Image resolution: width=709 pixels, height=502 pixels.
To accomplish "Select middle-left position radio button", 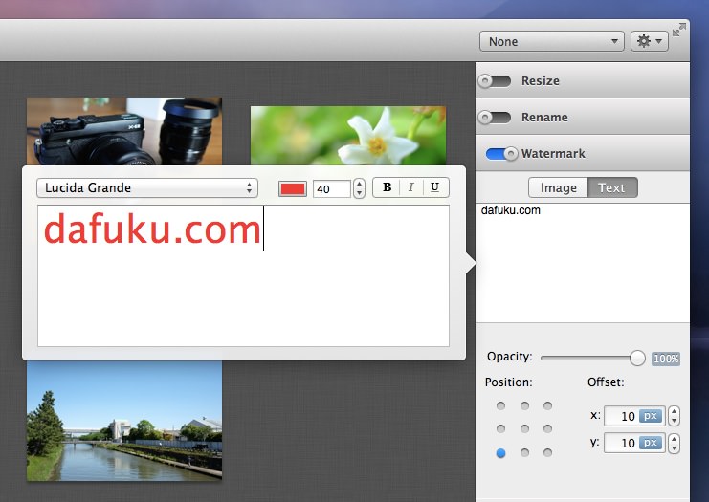I will (x=500, y=428).
